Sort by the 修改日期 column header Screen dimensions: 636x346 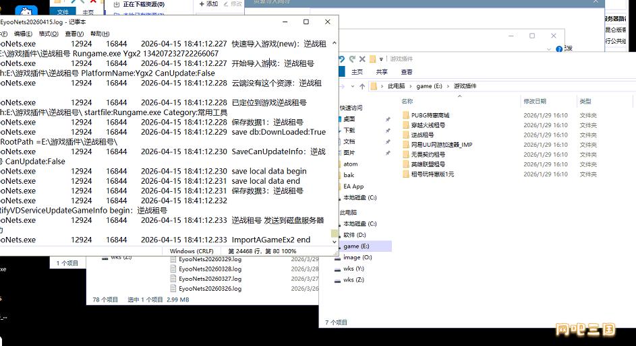pos(535,101)
